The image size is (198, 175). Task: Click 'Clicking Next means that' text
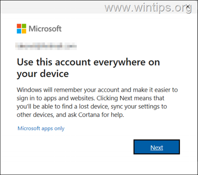pyautogui.click(x=130, y=98)
